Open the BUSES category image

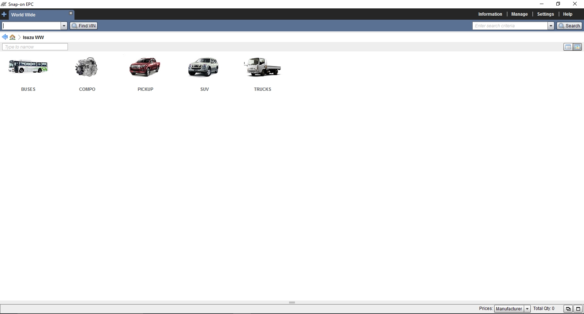[x=28, y=66]
